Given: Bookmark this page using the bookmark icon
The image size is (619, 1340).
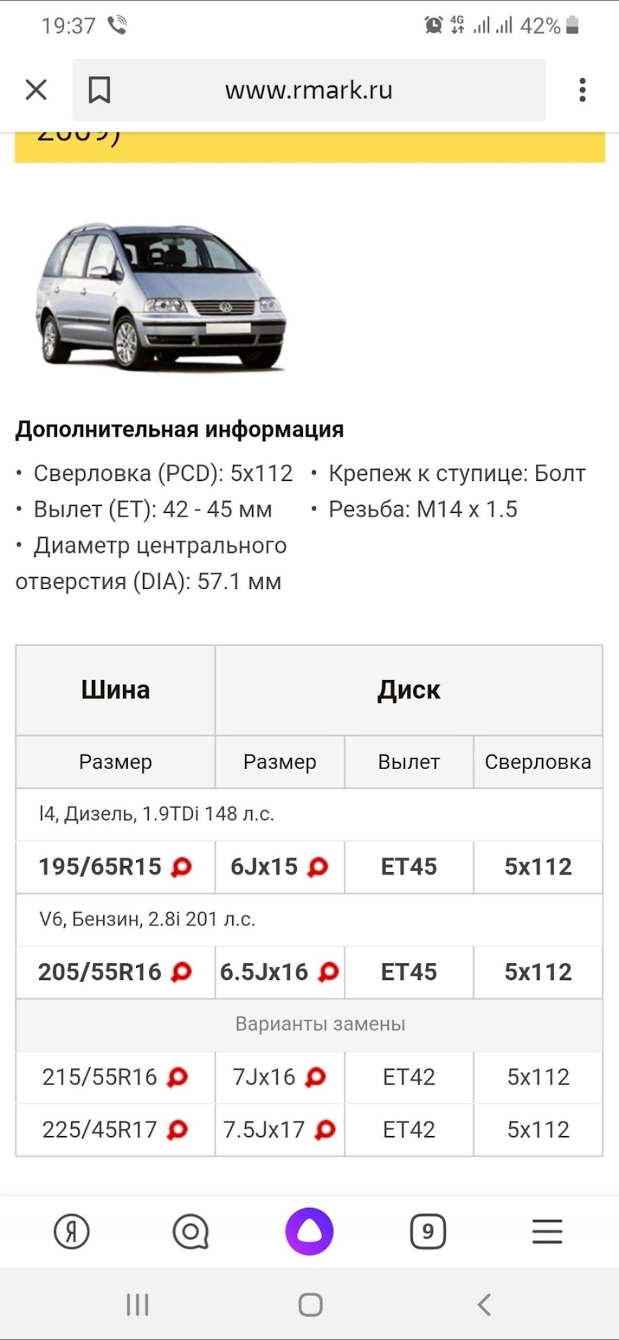Looking at the screenshot, I should click(99, 90).
